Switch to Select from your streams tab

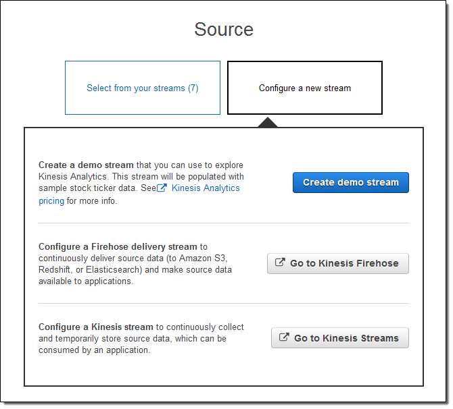[143, 88]
